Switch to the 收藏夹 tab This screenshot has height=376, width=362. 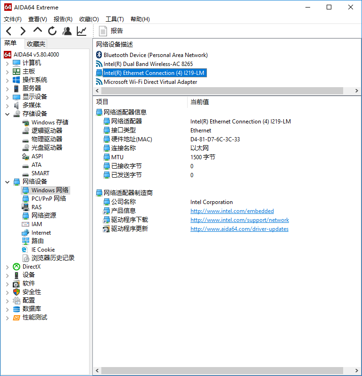click(36, 44)
